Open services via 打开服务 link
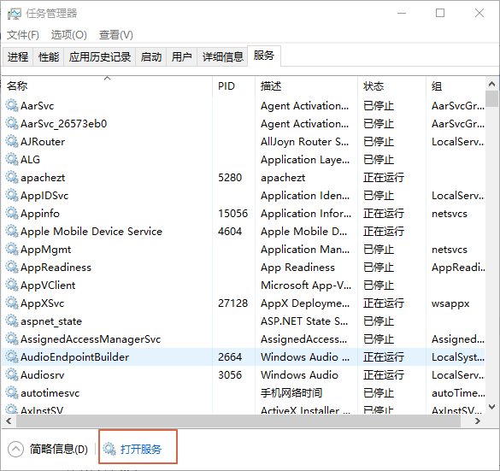 click(141, 449)
